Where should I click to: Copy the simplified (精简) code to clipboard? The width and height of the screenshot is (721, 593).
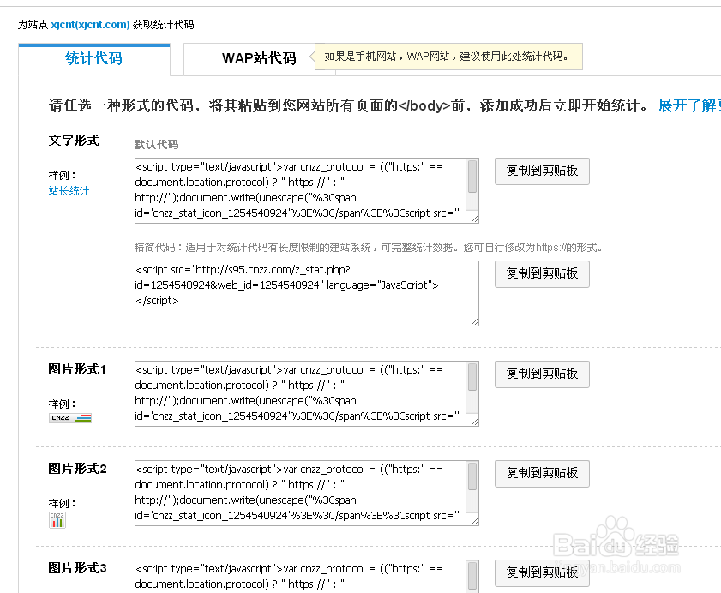[542, 274]
